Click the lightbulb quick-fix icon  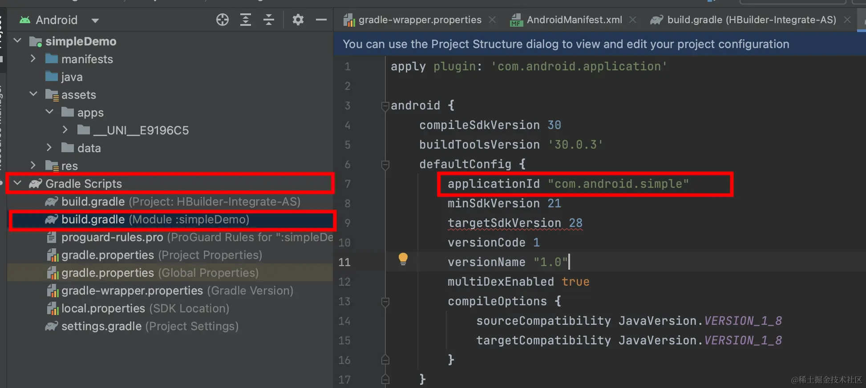point(403,259)
